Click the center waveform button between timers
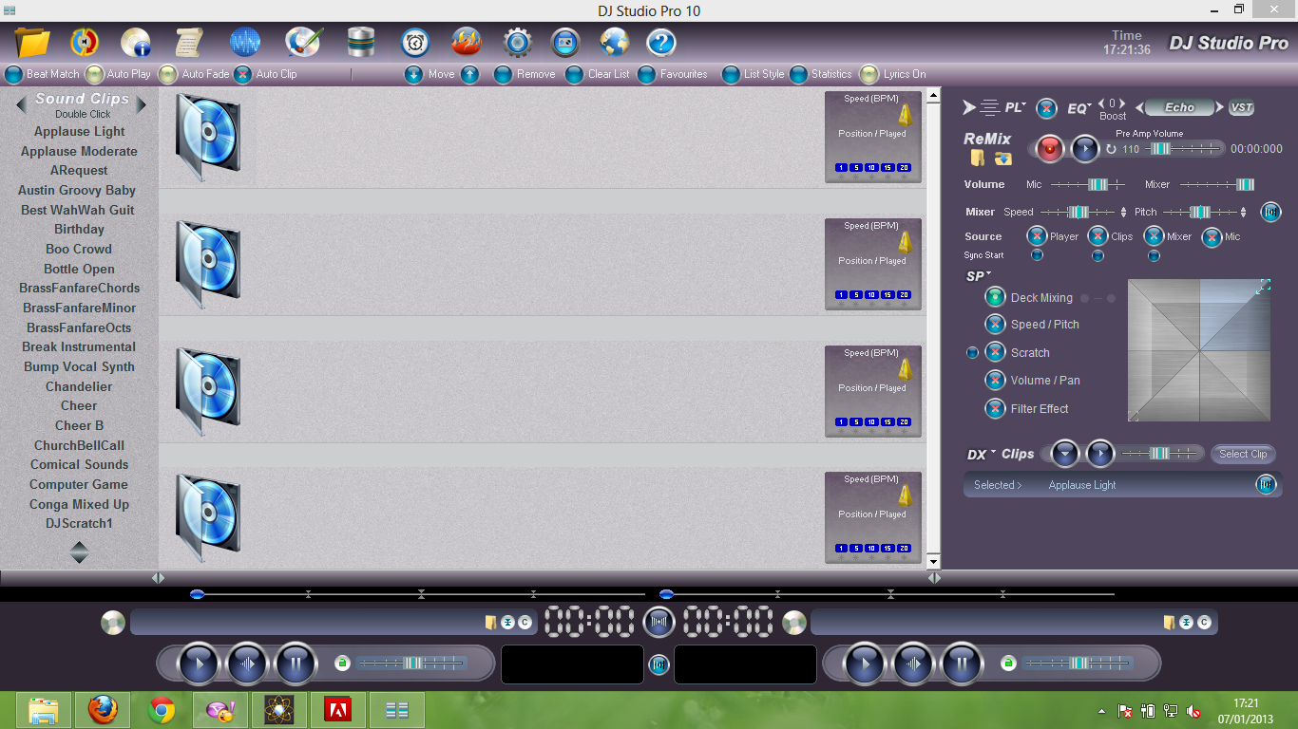The image size is (1298, 729). 659,623
